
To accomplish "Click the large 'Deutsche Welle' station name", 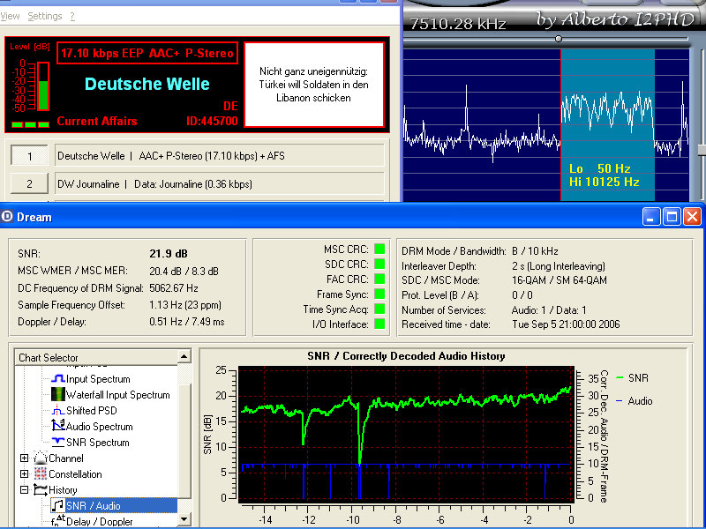I will tap(147, 84).
